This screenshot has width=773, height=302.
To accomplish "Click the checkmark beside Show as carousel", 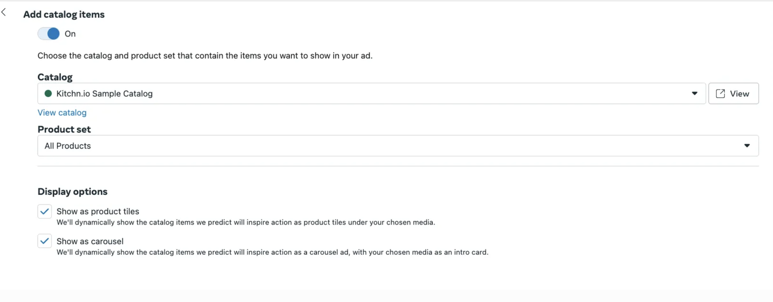I will [x=45, y=241].
